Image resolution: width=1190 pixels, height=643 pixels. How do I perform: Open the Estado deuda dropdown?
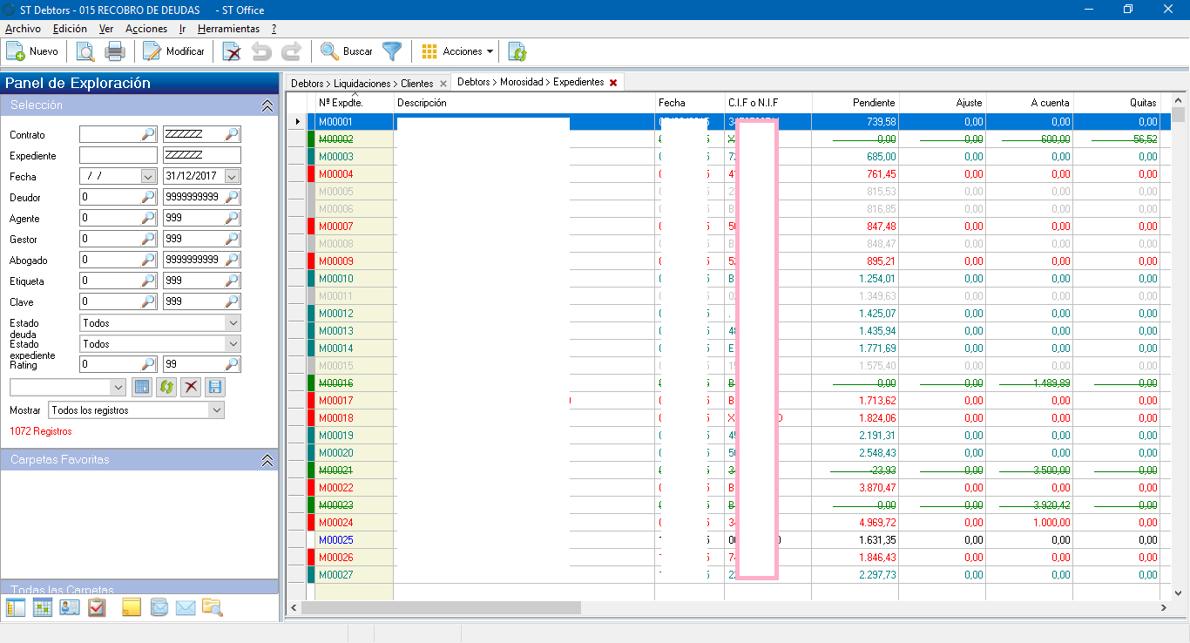[159, 323]
